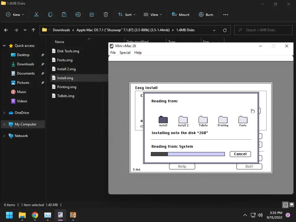Image resolution: width=296 pixels, height=222 pixels.
Task: Click Downloads in the address breadcrumb
Action: (61, 30)
